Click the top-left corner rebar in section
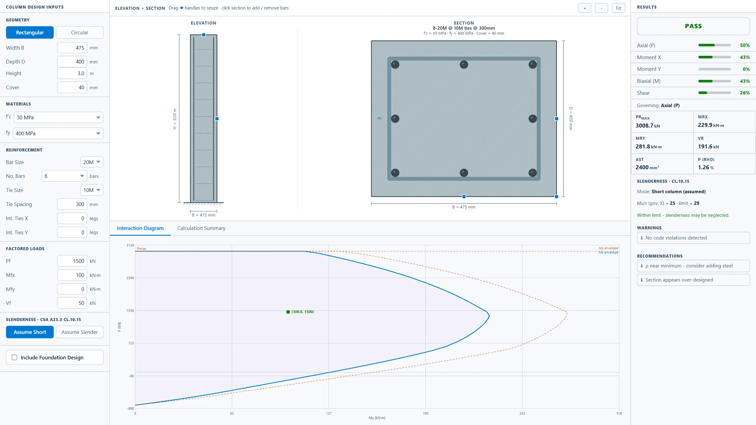 (x=395, y=65)
